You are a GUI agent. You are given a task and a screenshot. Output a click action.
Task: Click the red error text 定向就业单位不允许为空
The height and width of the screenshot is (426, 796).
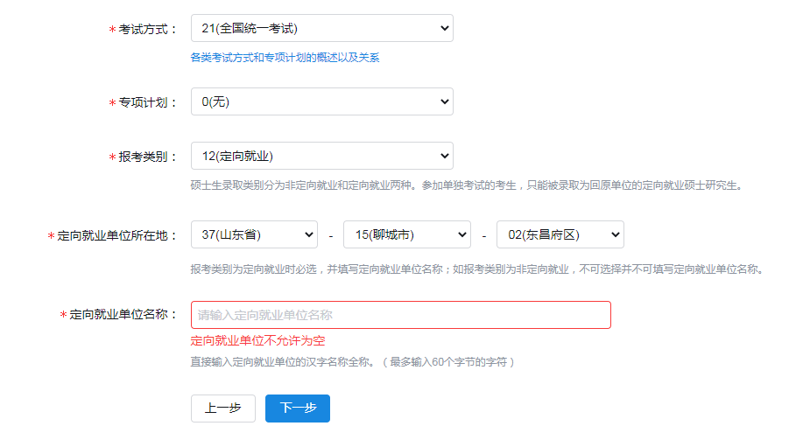257,341
